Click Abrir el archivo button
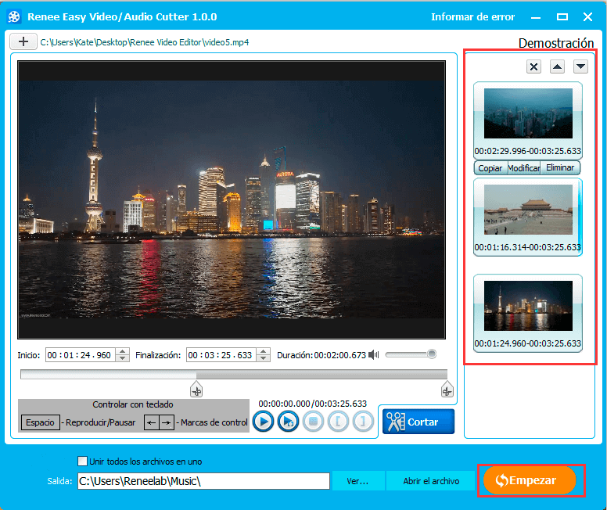This screenshot has height=510, width=607. point(431,481)
